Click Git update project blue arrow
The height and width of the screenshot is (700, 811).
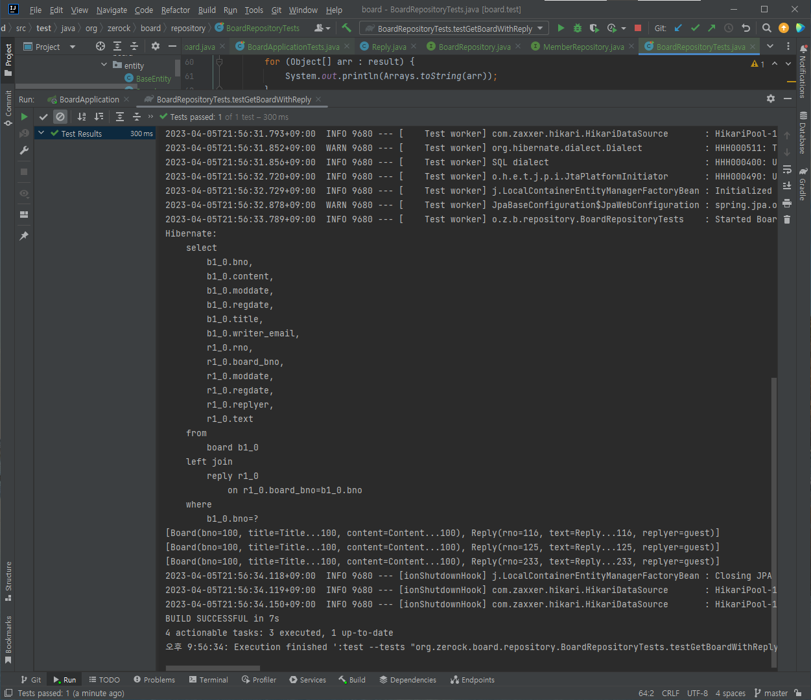[678, 28]
